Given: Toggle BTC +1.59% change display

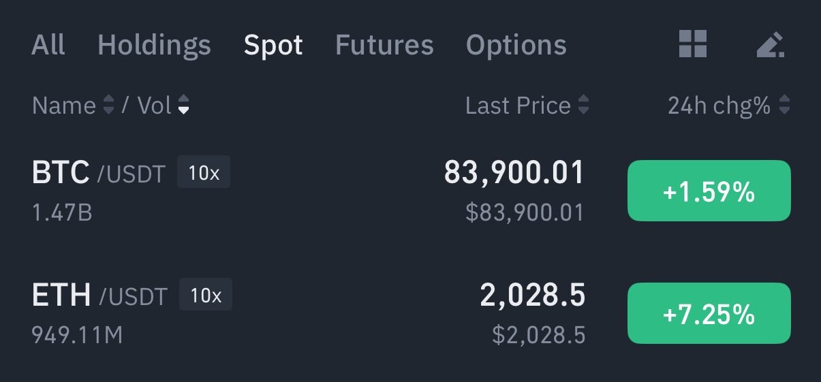Looking at the screenshot, I should tap(709, 191).
